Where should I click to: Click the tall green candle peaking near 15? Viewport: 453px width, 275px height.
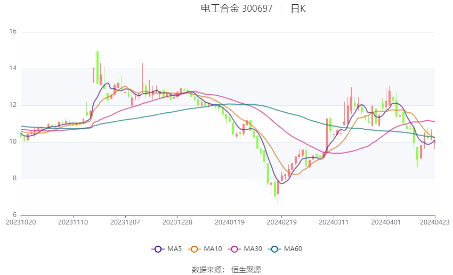(x=98, y=68)
